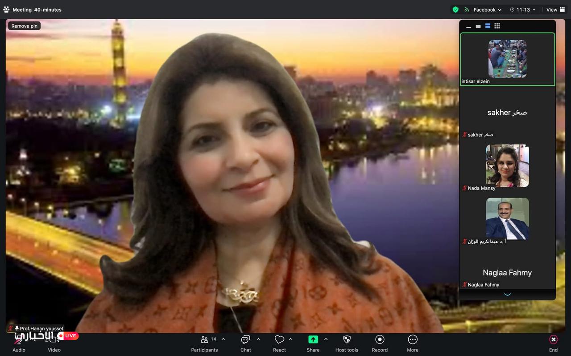Screen dimensions: 571x356
Task: Select Nada Mansy's video thumbnail
Action: [x=507, y=166]
